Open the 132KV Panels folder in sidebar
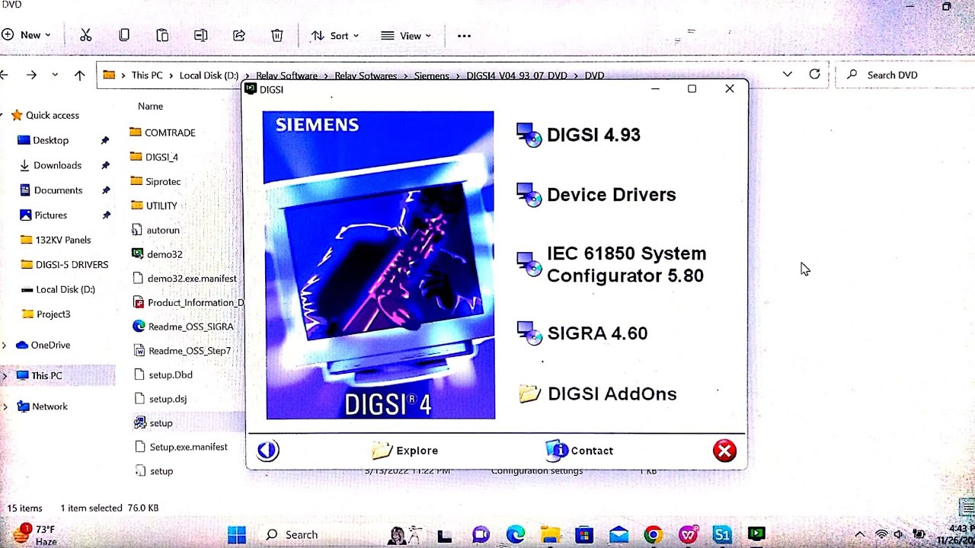The image size is (975, 548). 56,240
